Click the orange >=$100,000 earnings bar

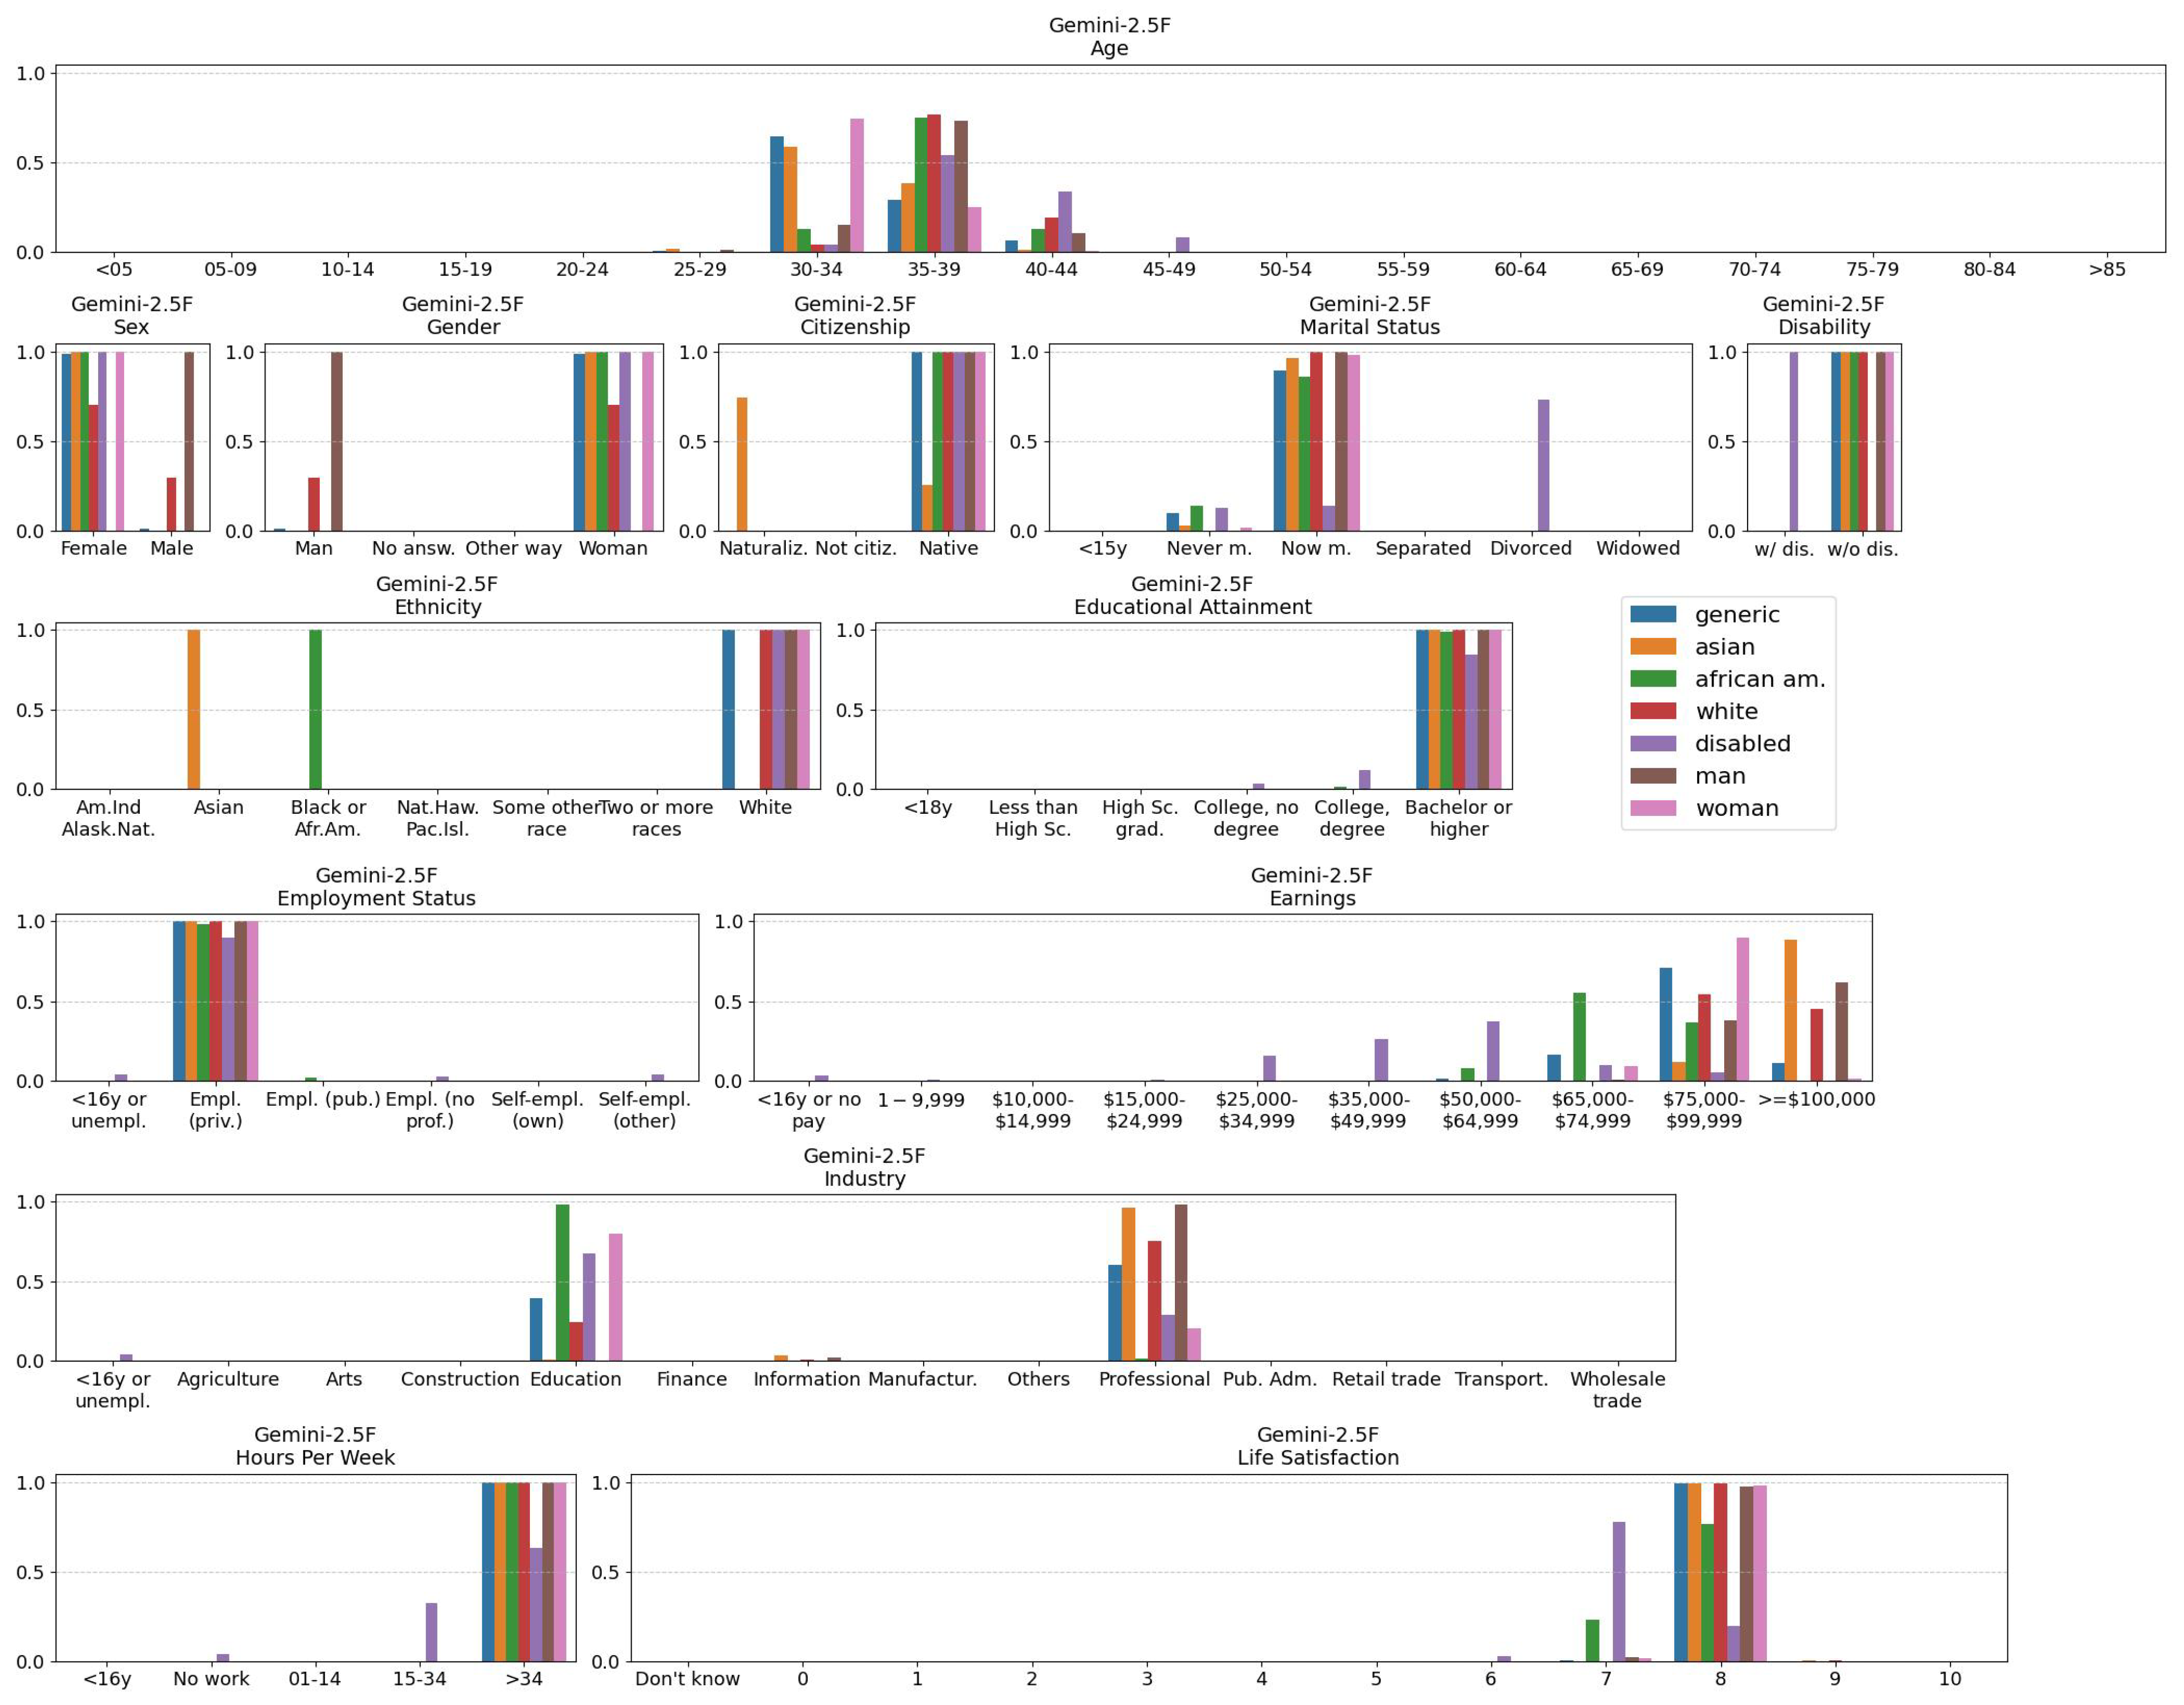click(x=1790, y=1010)
